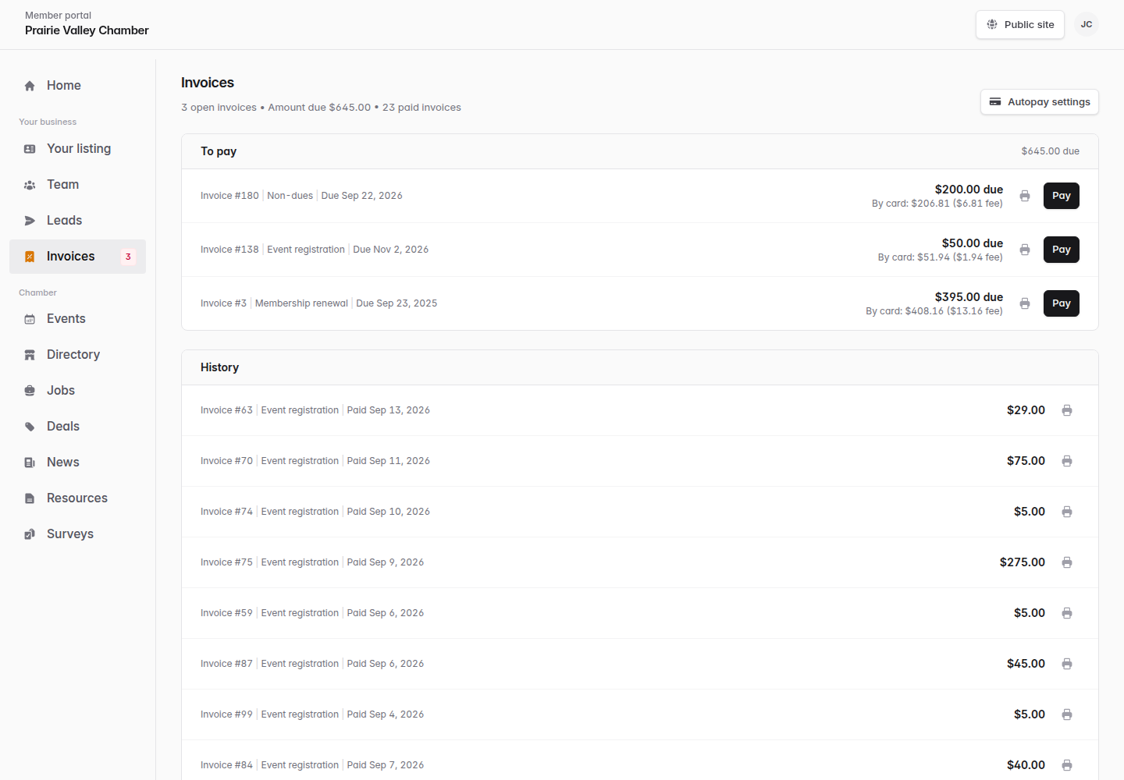Print Invoice #180 using printer icon
The height and width of the screenshot is (780, 1124).
1025,196
